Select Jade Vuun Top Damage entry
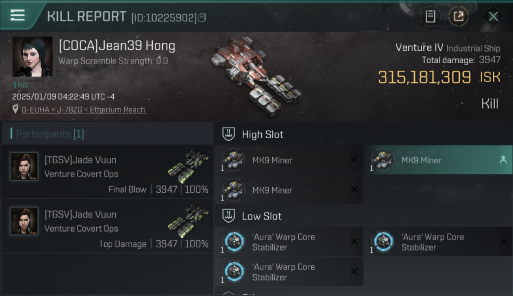 click(107, 226)
